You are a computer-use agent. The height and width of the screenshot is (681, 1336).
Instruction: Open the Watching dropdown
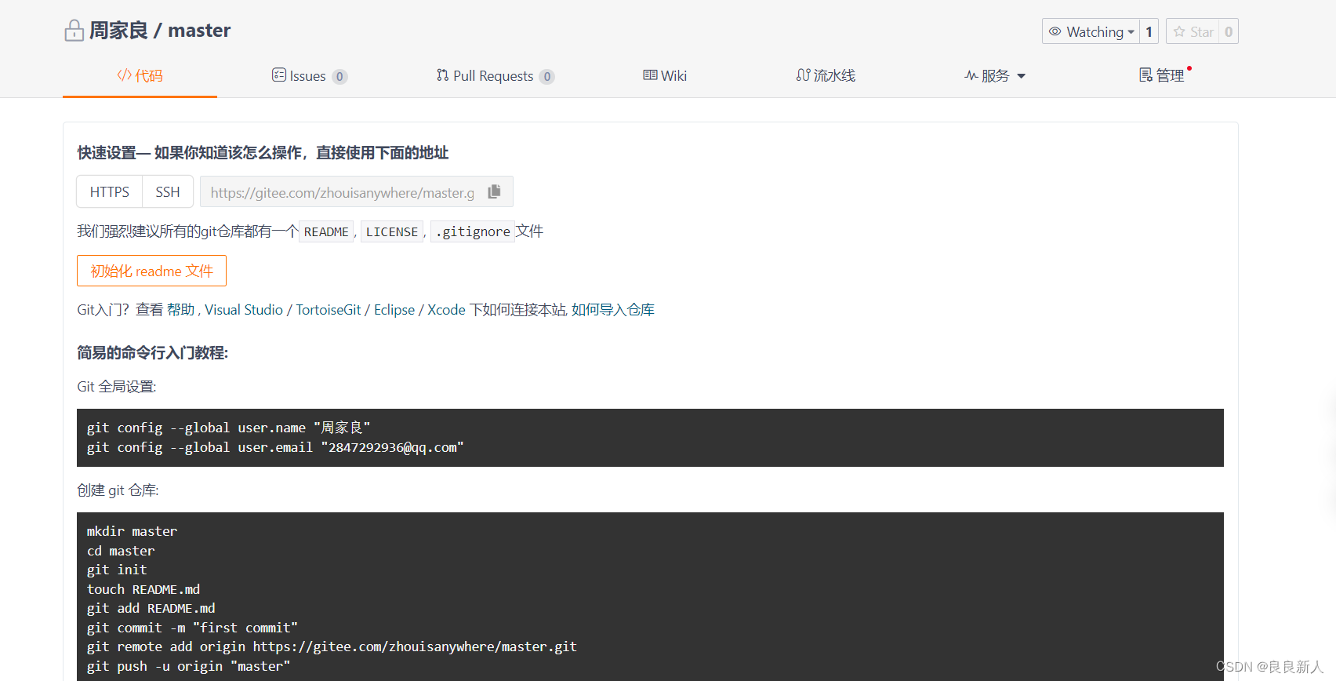(1091, 31)
